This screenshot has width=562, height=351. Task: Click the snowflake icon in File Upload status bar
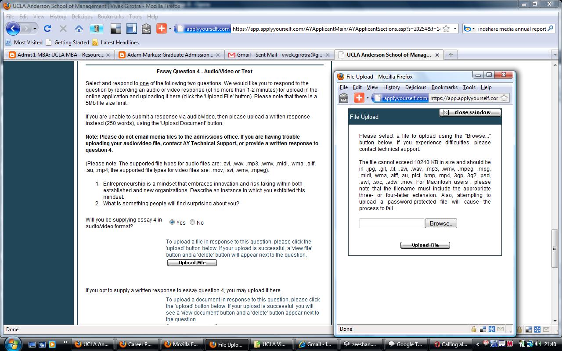coord(492,329)
